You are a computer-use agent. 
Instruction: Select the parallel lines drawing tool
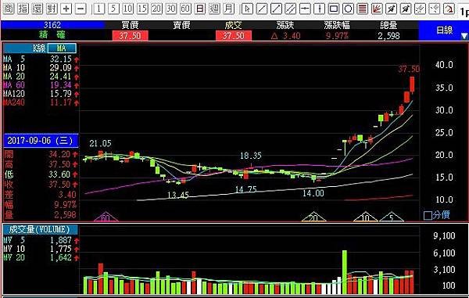[x=290, y=9]
